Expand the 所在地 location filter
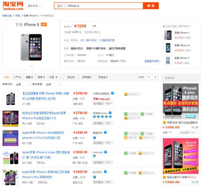Image resolution: width=201 pixels, height=186 pixels. [x=72, y=77]
